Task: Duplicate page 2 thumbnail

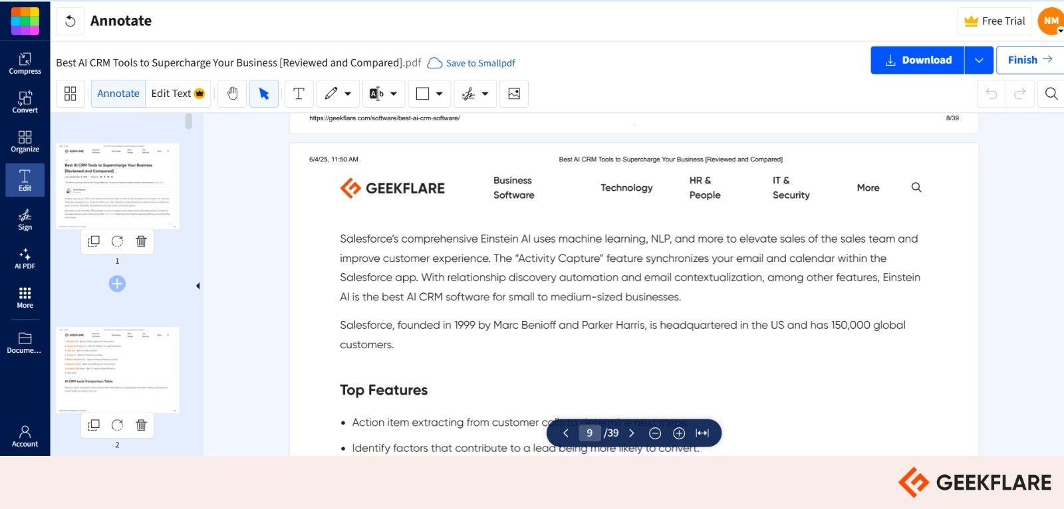Action: pyautogui.click(x=94, y=425)
